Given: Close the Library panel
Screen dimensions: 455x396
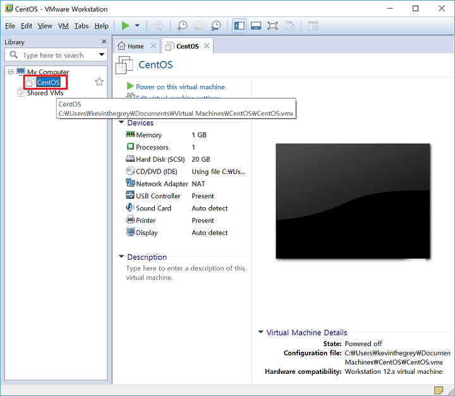Looking at the screenshot, I should pyautogui.click(x=104, y=42).
